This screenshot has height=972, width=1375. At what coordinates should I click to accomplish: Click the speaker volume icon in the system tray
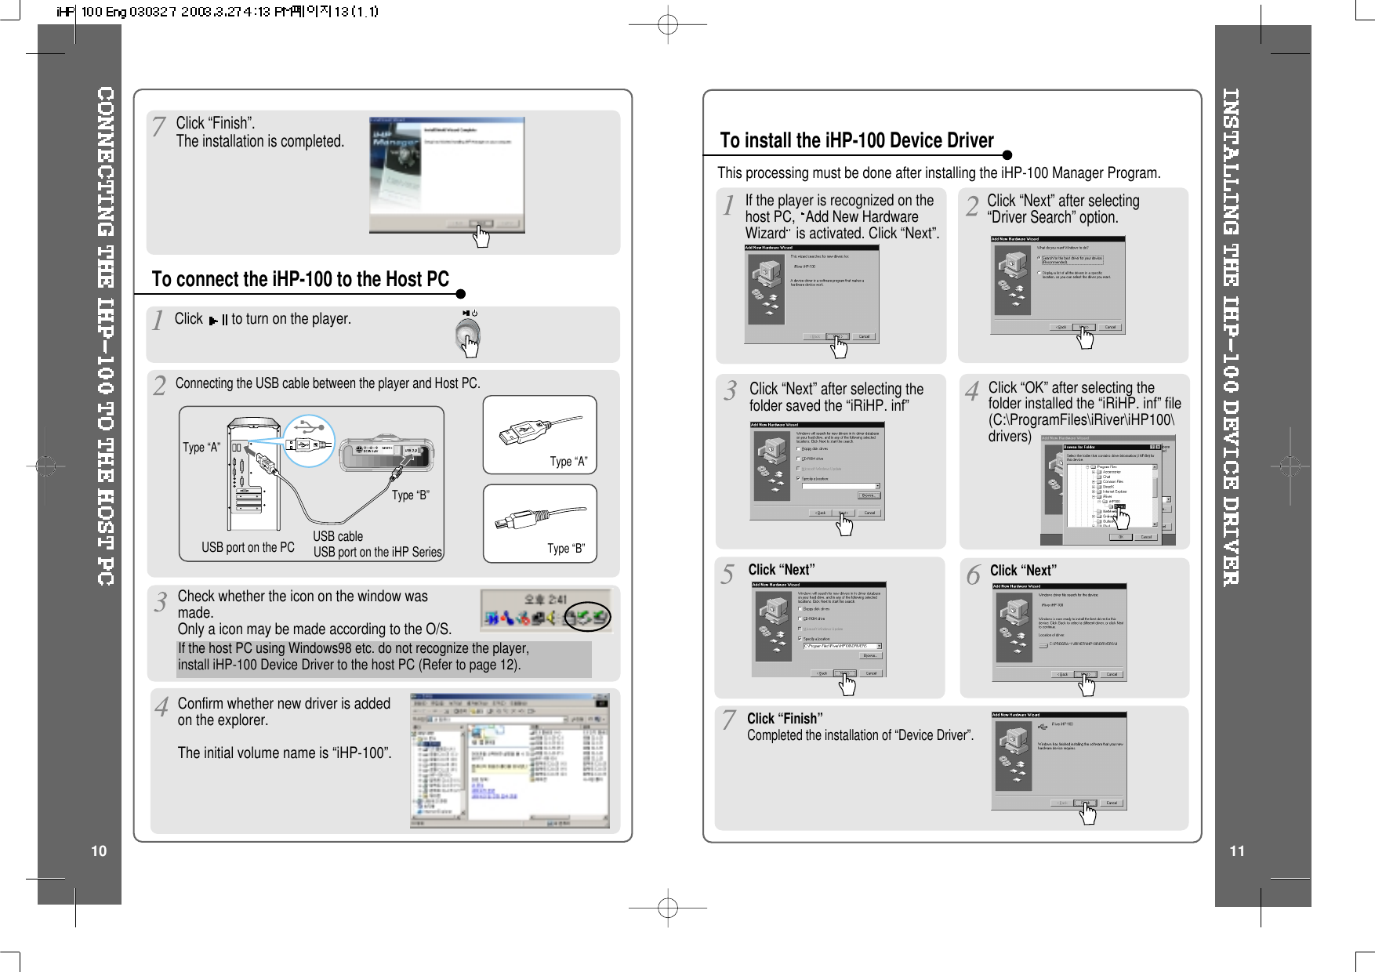(x=551, y=618)
